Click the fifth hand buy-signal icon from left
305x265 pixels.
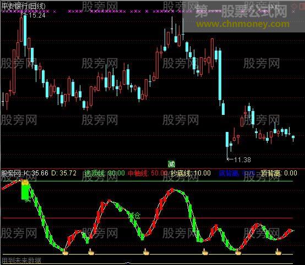coord(238,252)
